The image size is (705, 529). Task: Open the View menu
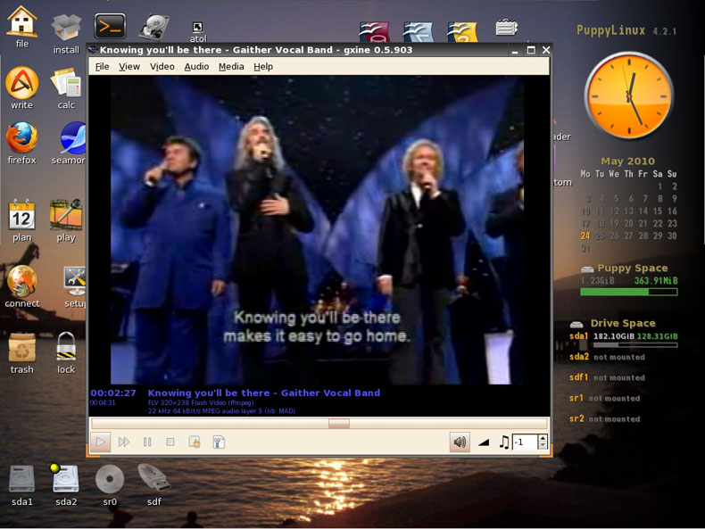129,67
